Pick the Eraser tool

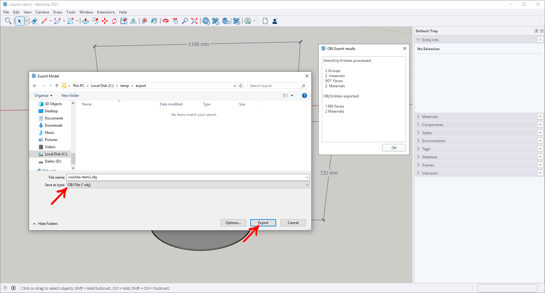34,21
